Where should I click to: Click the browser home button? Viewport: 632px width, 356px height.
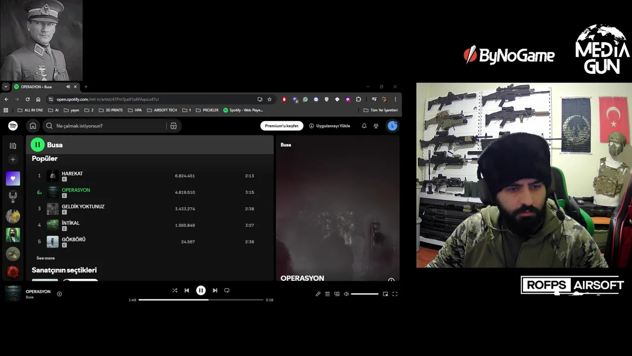(x=38, y=99)
